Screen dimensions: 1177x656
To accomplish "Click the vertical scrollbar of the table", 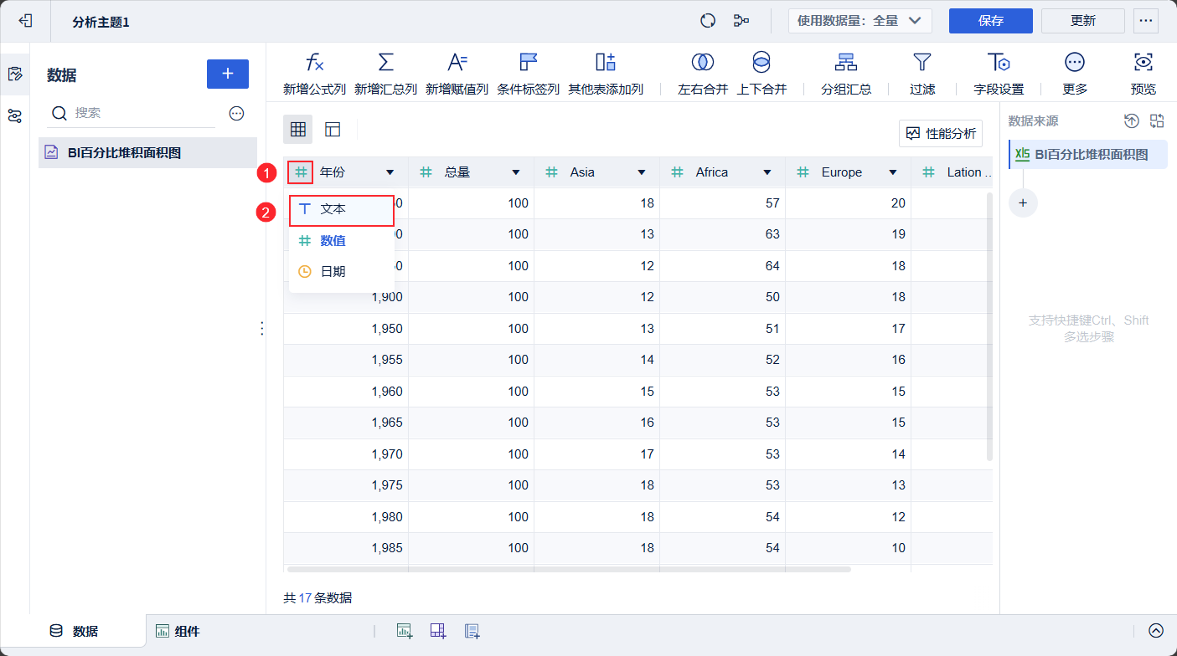I will click(x=989, y=326).
